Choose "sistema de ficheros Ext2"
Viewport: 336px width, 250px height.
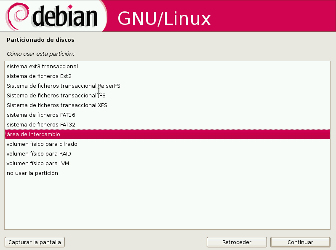coord(167,76)
